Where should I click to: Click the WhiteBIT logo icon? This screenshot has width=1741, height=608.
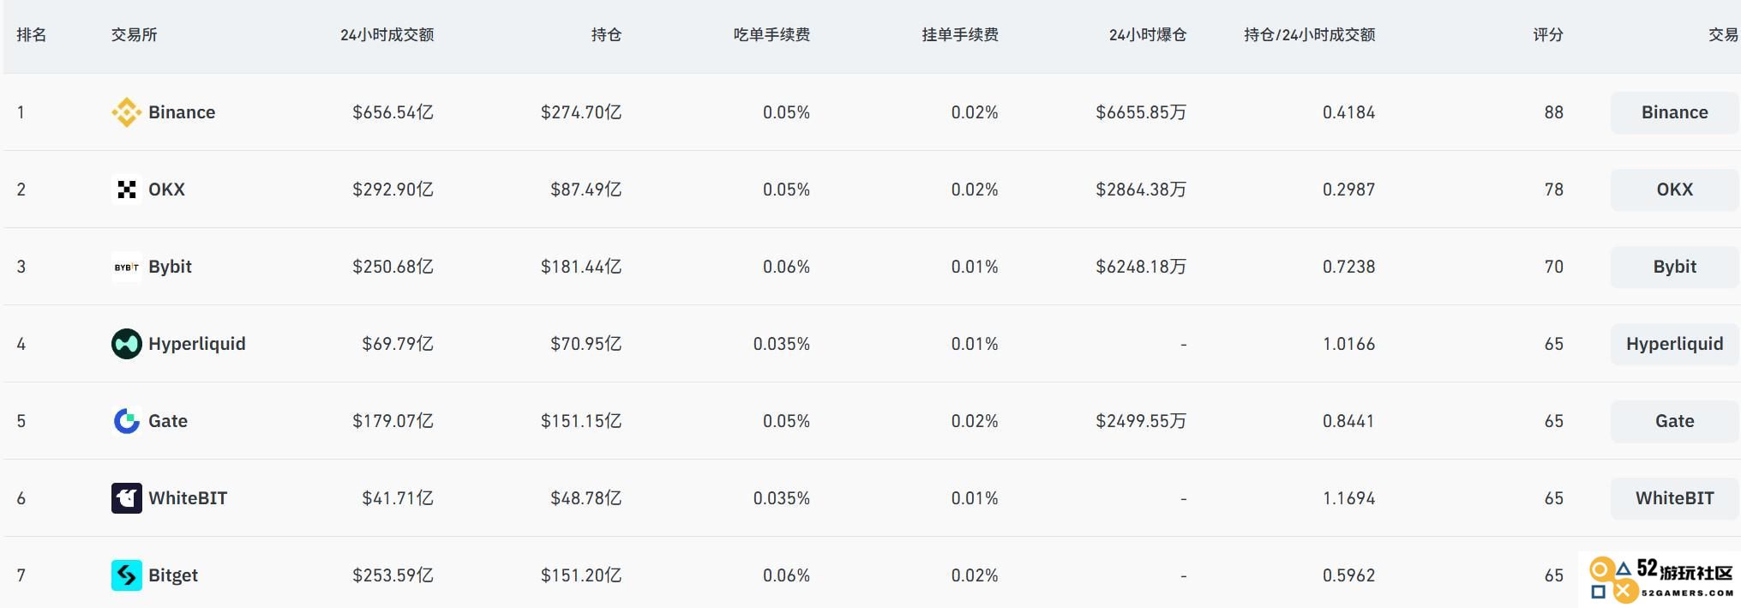(127, 498)
